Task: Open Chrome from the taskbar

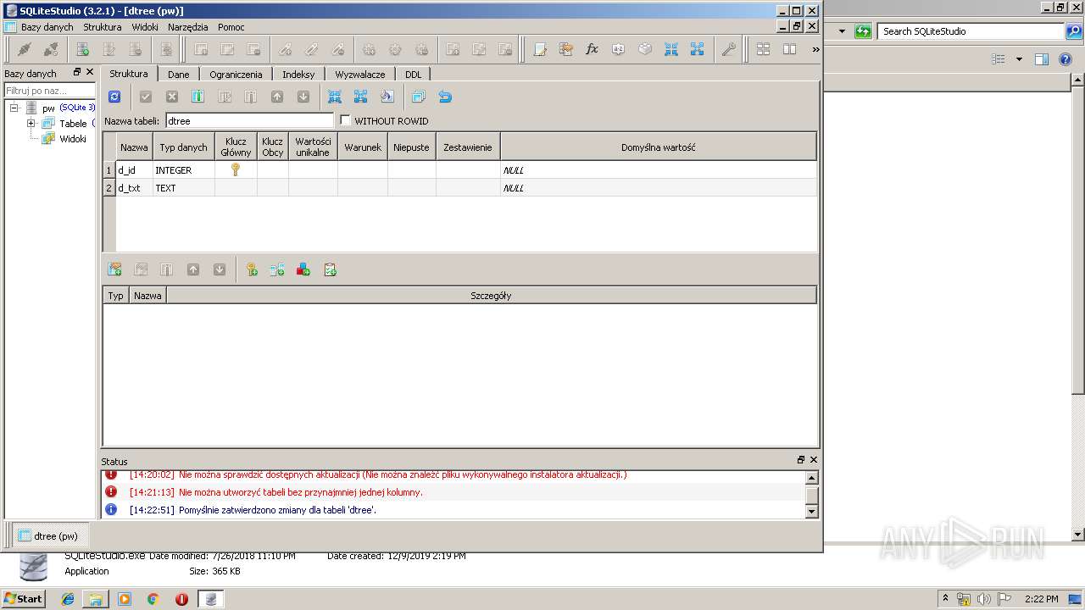Action: (x=153, y=599)
